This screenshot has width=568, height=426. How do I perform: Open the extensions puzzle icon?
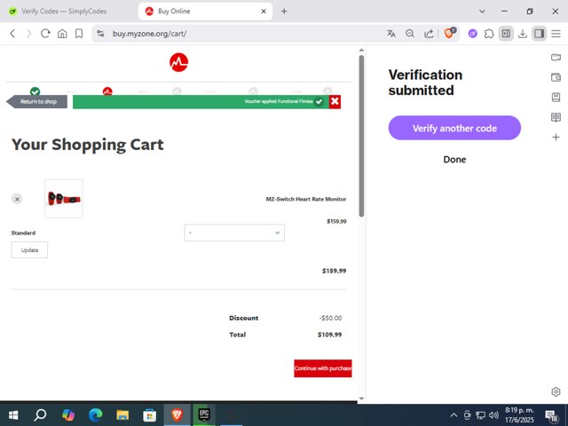(489, 34)
